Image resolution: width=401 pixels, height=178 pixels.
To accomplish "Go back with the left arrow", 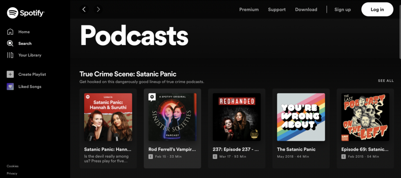I will pos(84,9).
